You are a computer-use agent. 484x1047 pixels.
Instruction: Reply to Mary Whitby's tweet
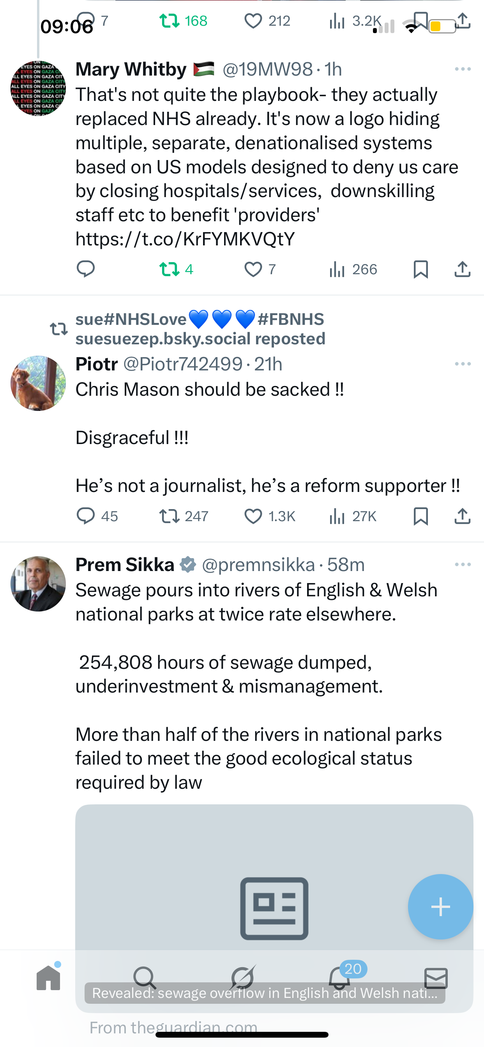point(85,269)
